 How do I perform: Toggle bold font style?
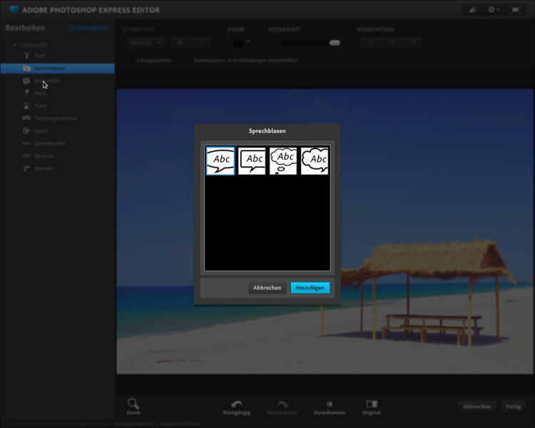pos(180,43)
